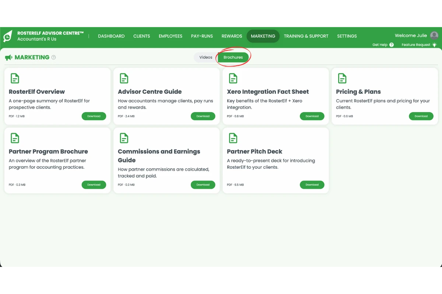This screenshot has width=442, height=294.
Task: Click the document icon on Commissions and Earnings Guide
Action: 124,138
